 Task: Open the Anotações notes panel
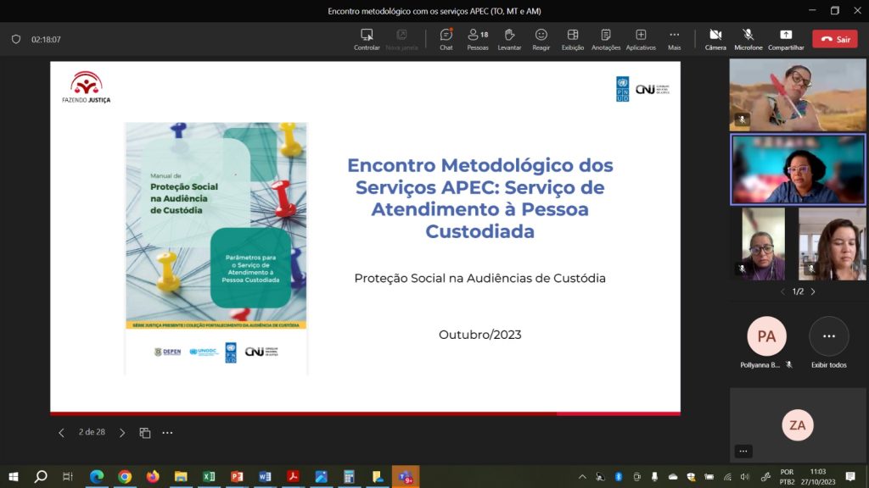click(606, 39)
